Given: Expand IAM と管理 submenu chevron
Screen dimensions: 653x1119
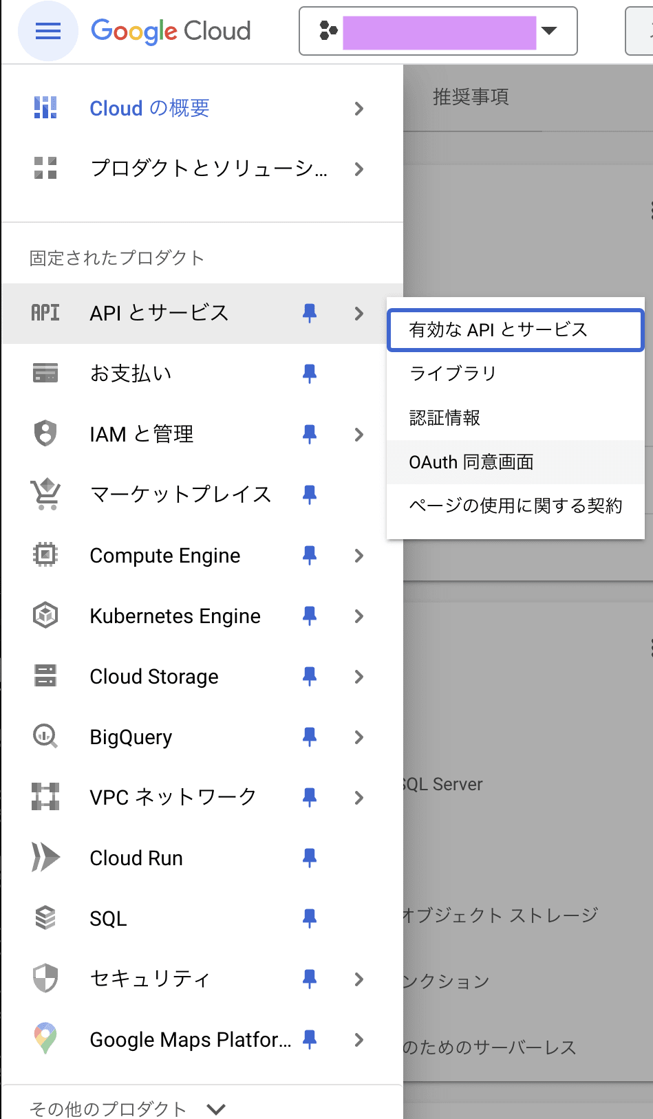Looking at the screenshot, I should coord(358,435).
